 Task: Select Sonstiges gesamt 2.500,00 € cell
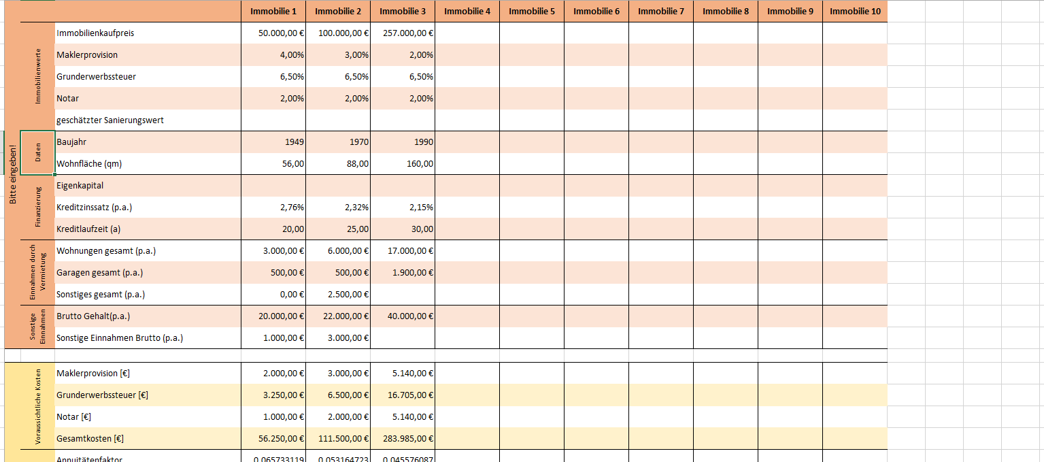pyautogui.click(x=338, y=294)
